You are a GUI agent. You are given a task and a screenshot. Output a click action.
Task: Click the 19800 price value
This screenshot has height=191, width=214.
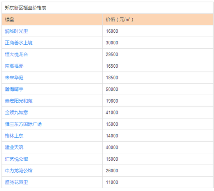(112, 101)
